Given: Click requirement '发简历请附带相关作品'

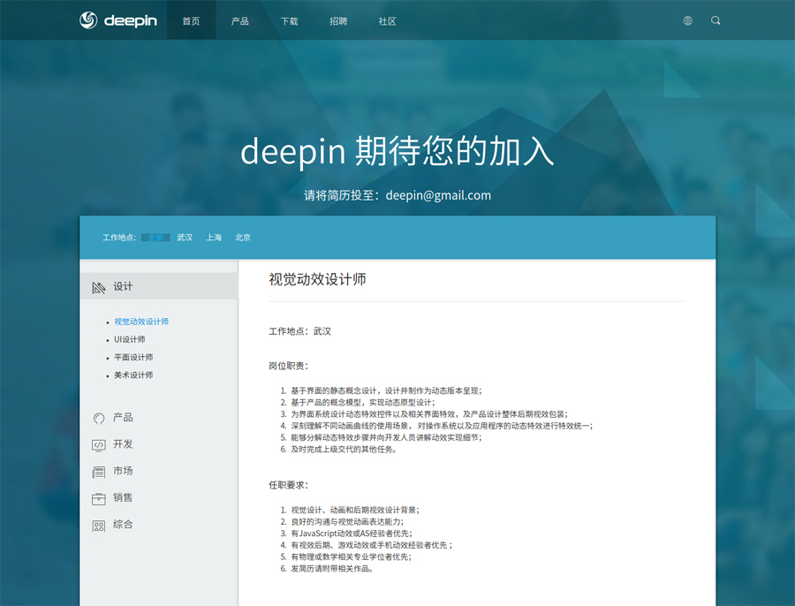Looking at the screenshot, I should click(x=332, y=569).
